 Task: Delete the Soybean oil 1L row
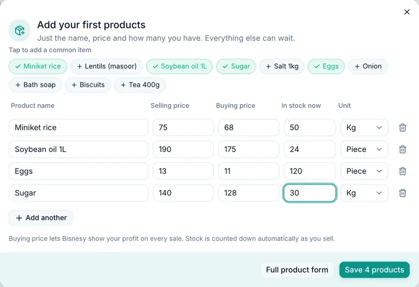click(402, 149)
